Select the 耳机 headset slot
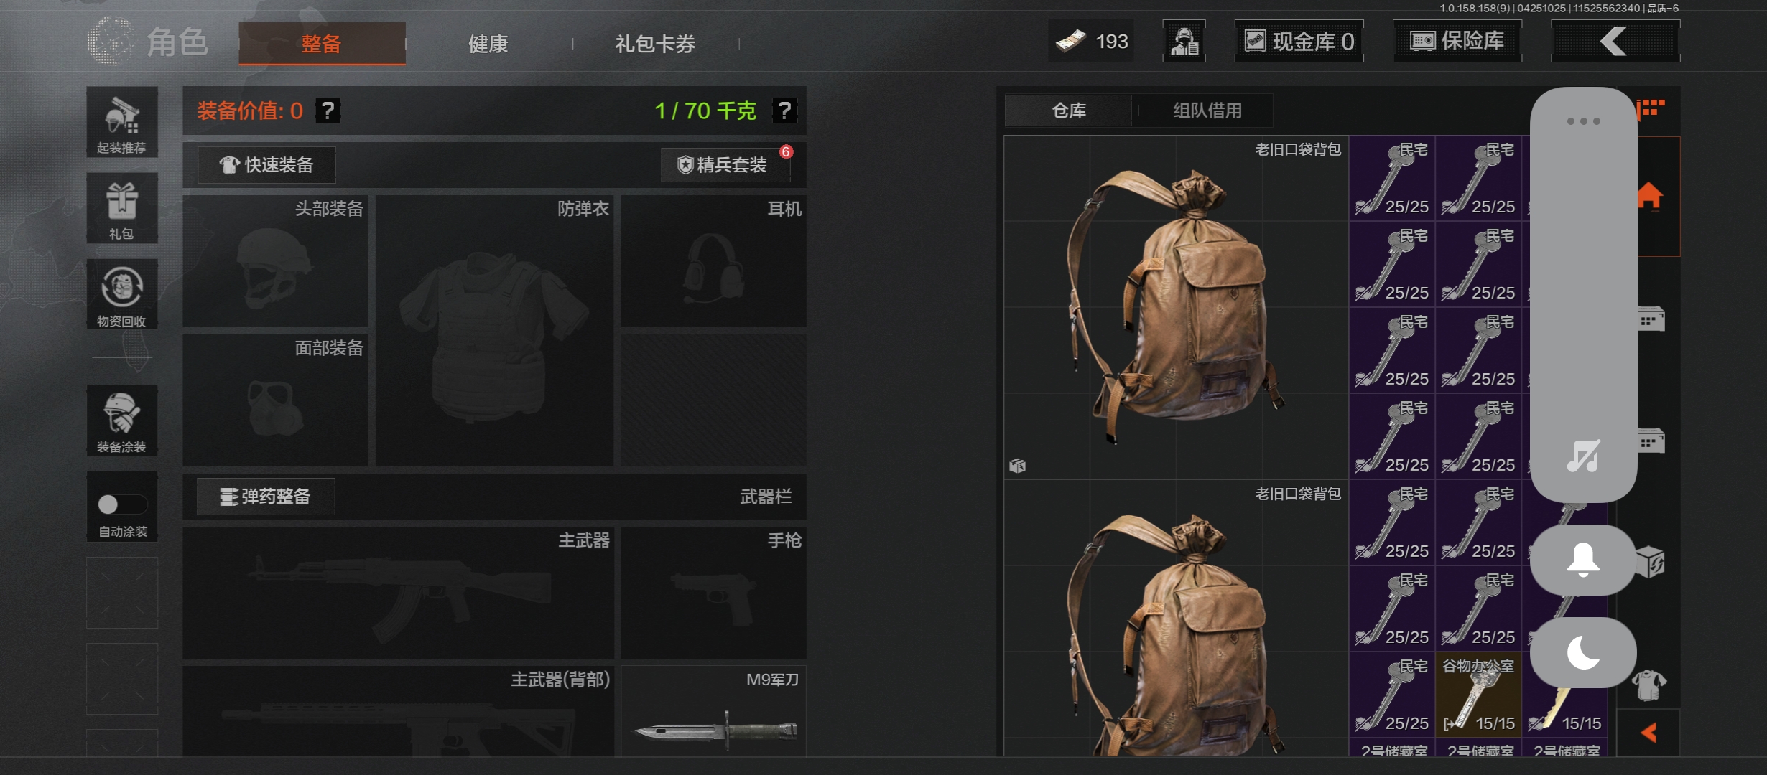 click(x=714, y=261)
